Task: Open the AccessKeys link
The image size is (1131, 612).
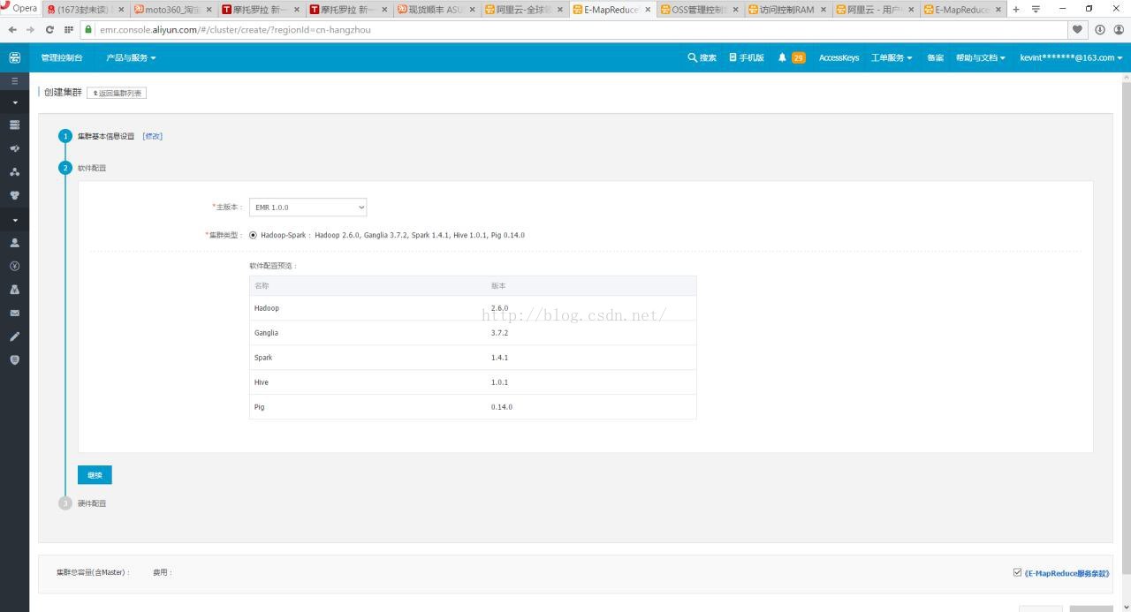Action: (x=839, y=57)
